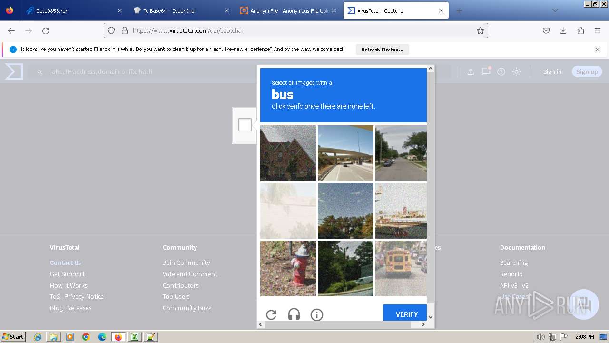This screenshot has height=343, width=609.
Task: Open the Contact Us footer link
Action: [66, 262]
